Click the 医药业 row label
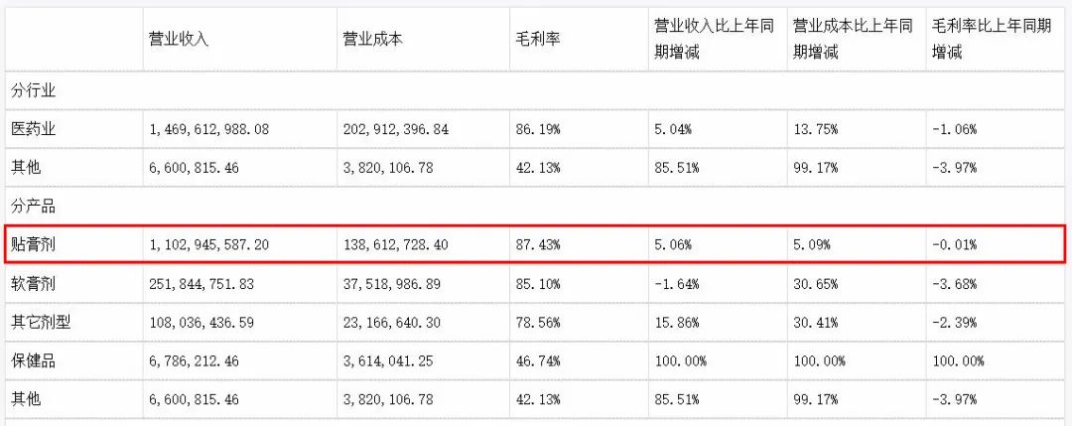The image size is (1072, 426). coord(33,129)
